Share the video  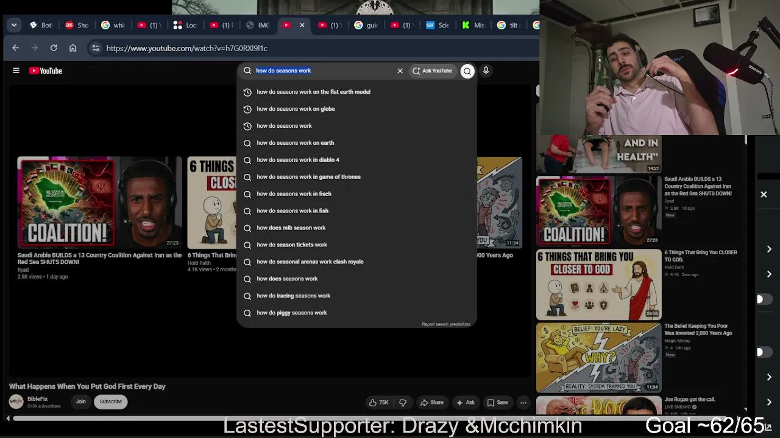[x=432, y=402]
